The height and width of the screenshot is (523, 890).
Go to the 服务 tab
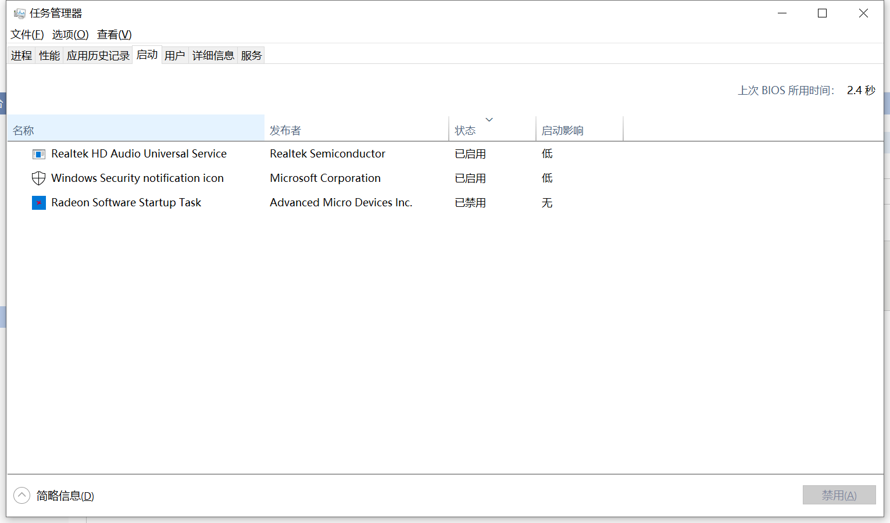coord(251,56)
